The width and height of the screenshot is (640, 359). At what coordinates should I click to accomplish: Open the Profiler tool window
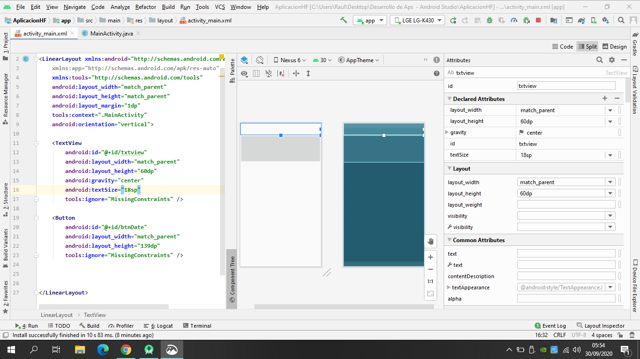point(121,326)
